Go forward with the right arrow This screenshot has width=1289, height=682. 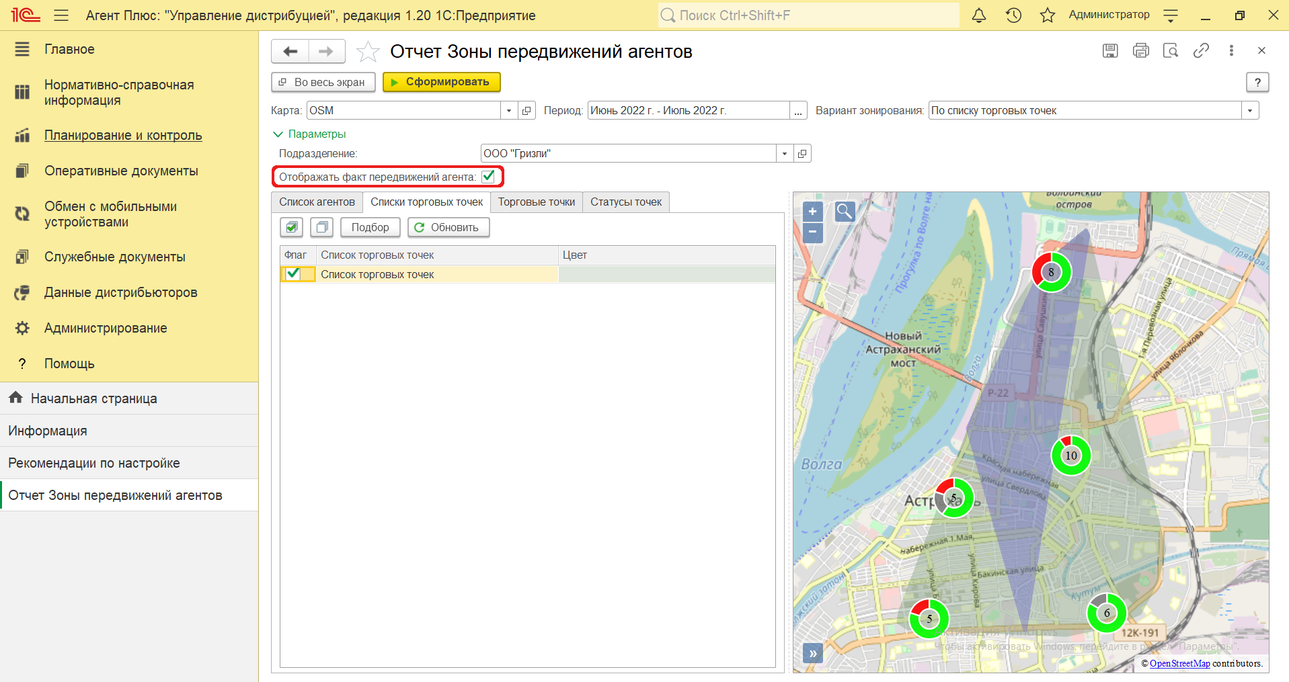(x=326, y=51)
